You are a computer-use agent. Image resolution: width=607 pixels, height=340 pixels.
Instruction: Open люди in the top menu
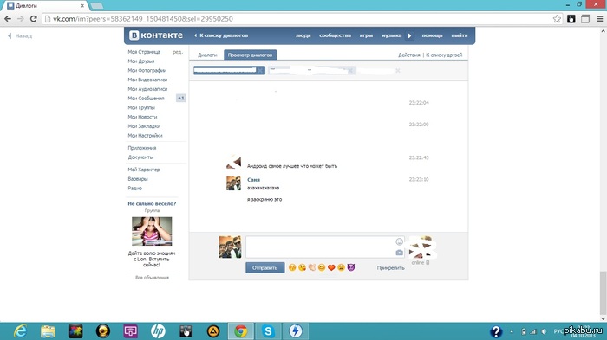303,35
